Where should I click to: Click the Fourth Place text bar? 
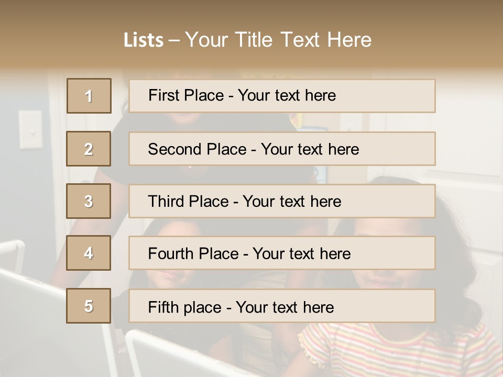pos(282,253)
